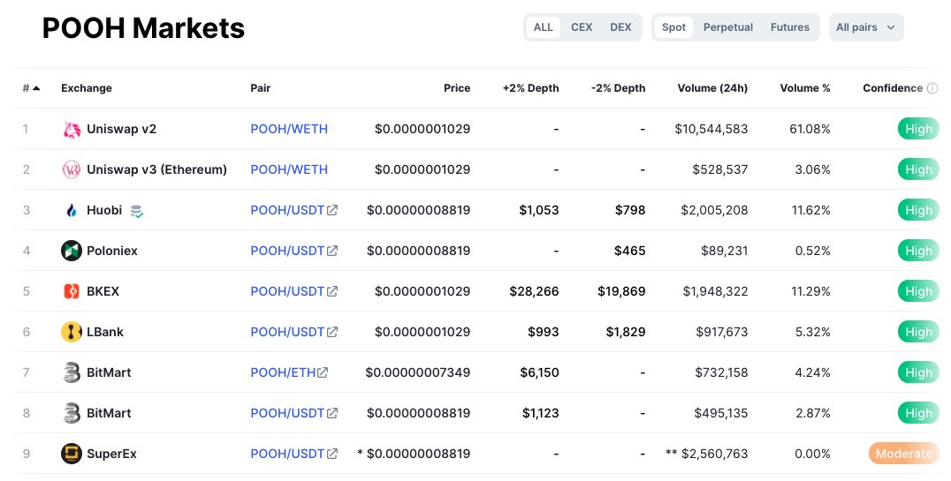Click the Confidence info icon
Screen dimensions: 951x481
pos(932,88)
